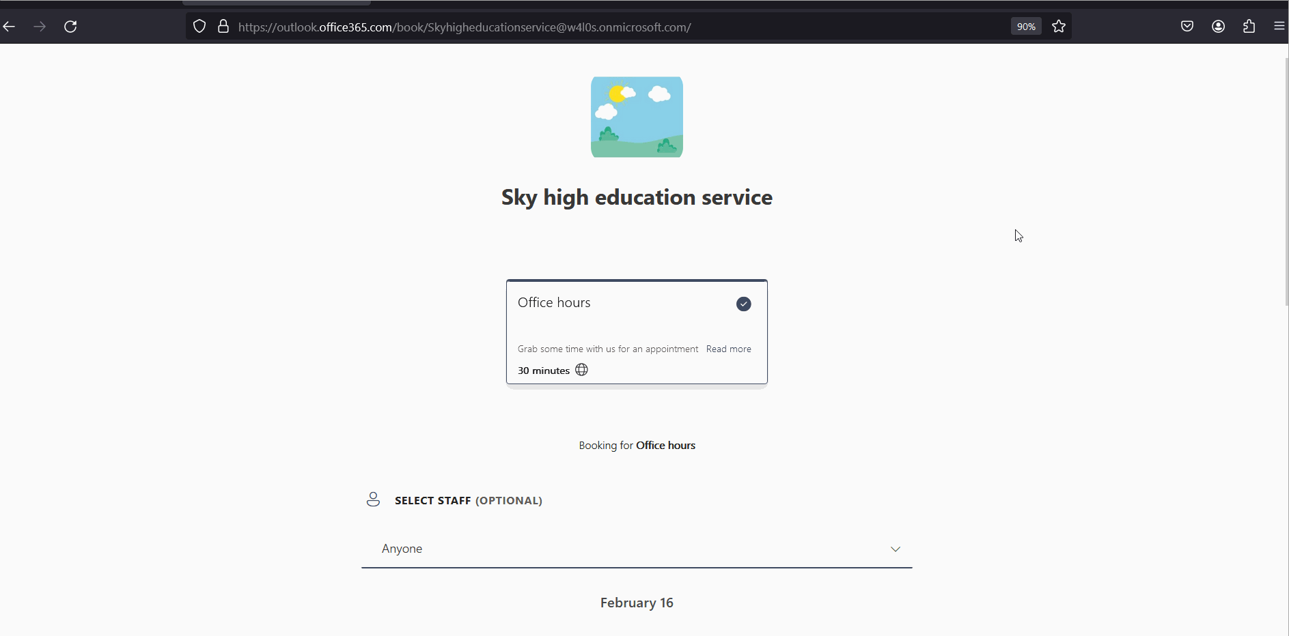The height and width of the screenshot is (636, 1289).
Task: Open the browser extensions puzzle icon
Action: click(1249, 27)
